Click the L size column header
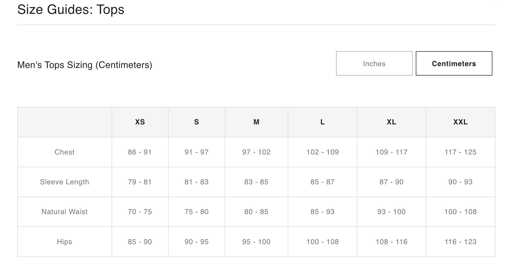 coord(322,122)
